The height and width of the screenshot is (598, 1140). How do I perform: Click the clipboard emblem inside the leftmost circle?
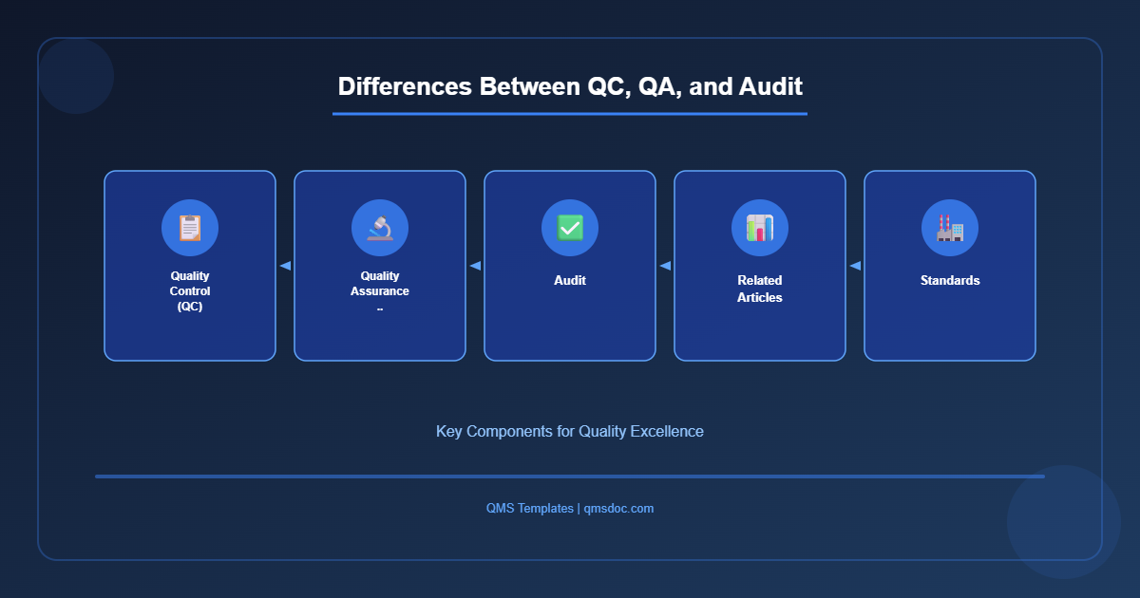click(190, 228)
